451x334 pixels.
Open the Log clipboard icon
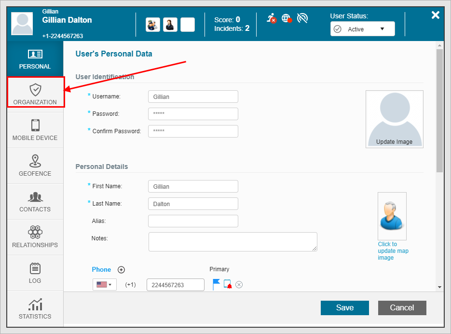[x=35, y=268]
